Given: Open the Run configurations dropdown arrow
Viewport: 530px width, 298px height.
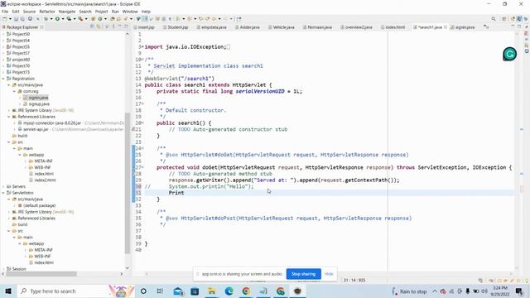Looking at the screenshot, I should 63,19.
